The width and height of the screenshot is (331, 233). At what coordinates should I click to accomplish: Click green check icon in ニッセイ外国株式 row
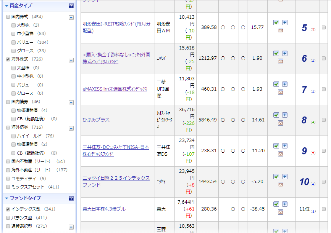(276, 53)
